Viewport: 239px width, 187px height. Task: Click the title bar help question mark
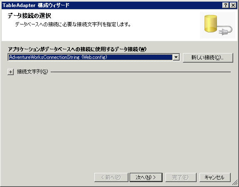225,5
